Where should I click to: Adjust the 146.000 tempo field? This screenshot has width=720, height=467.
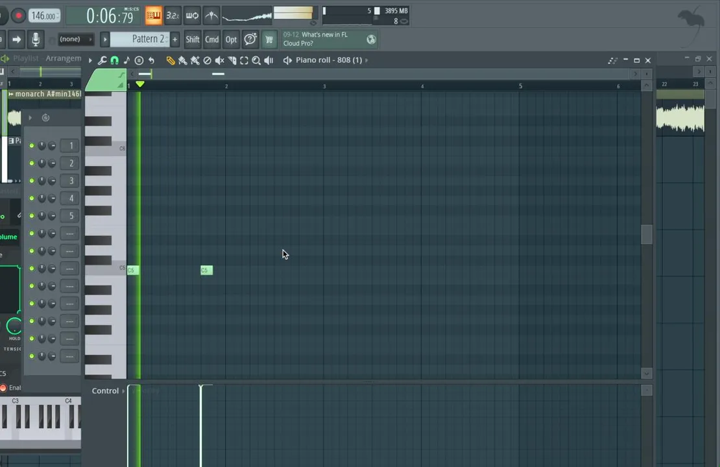45,16
